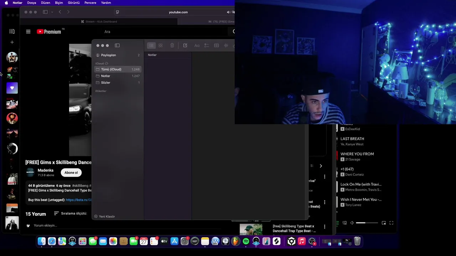
Task: Click the iCloud sync status icon
Action: [106, 64]
